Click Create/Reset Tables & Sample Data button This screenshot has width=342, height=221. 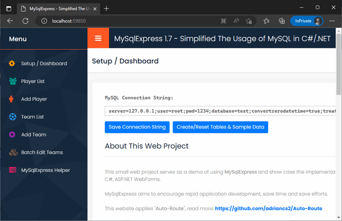pos(220,127)
